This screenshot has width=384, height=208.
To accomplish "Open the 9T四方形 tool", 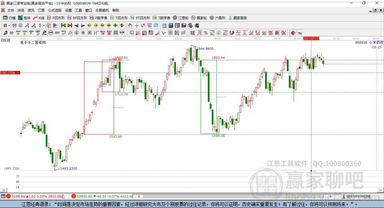I will coord(140,18).
